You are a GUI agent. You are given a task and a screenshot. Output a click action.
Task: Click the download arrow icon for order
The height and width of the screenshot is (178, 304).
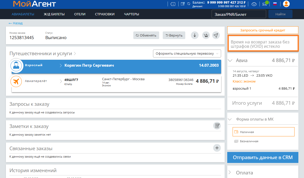pyautogui.click(x=195, y=35)
